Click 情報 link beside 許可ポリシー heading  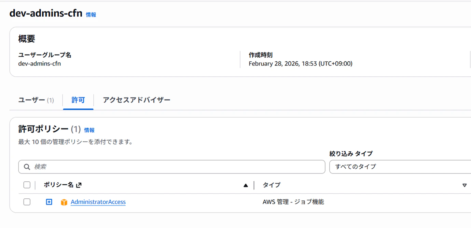pos(89,130)
